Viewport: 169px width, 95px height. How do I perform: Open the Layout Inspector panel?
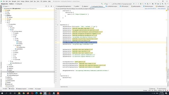(162, 89)
